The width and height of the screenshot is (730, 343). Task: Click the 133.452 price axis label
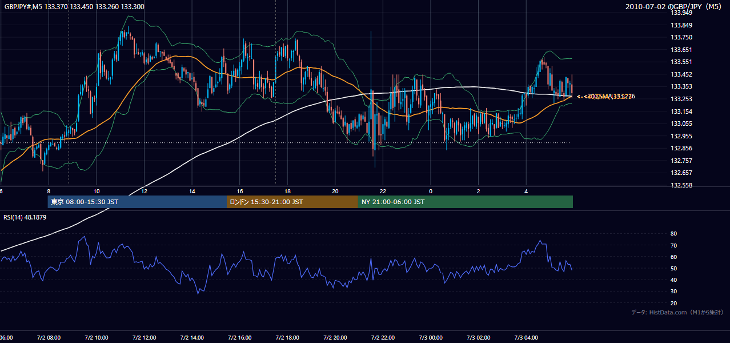pos(681,74)
